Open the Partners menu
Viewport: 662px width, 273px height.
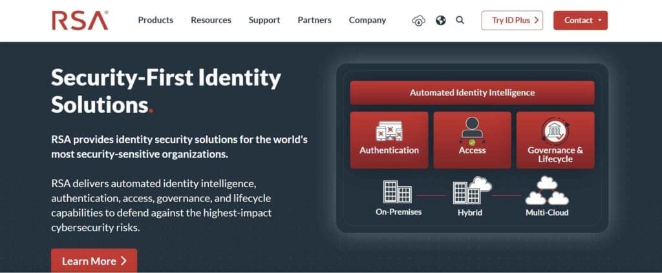(315, 20)
